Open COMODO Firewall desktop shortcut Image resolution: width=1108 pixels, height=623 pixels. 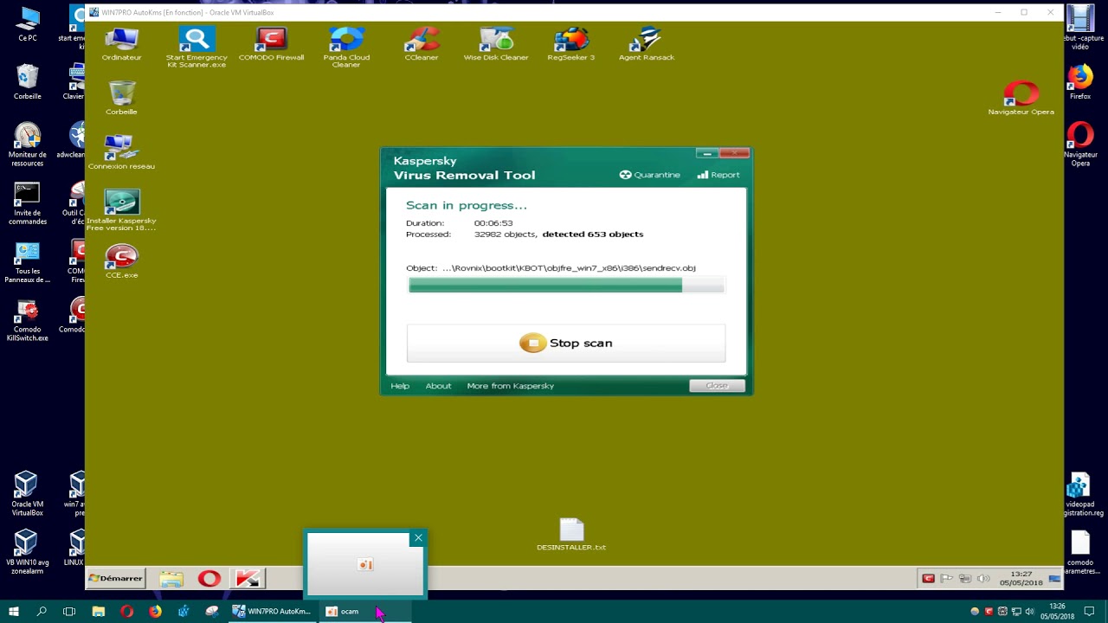tap(271, 44)
